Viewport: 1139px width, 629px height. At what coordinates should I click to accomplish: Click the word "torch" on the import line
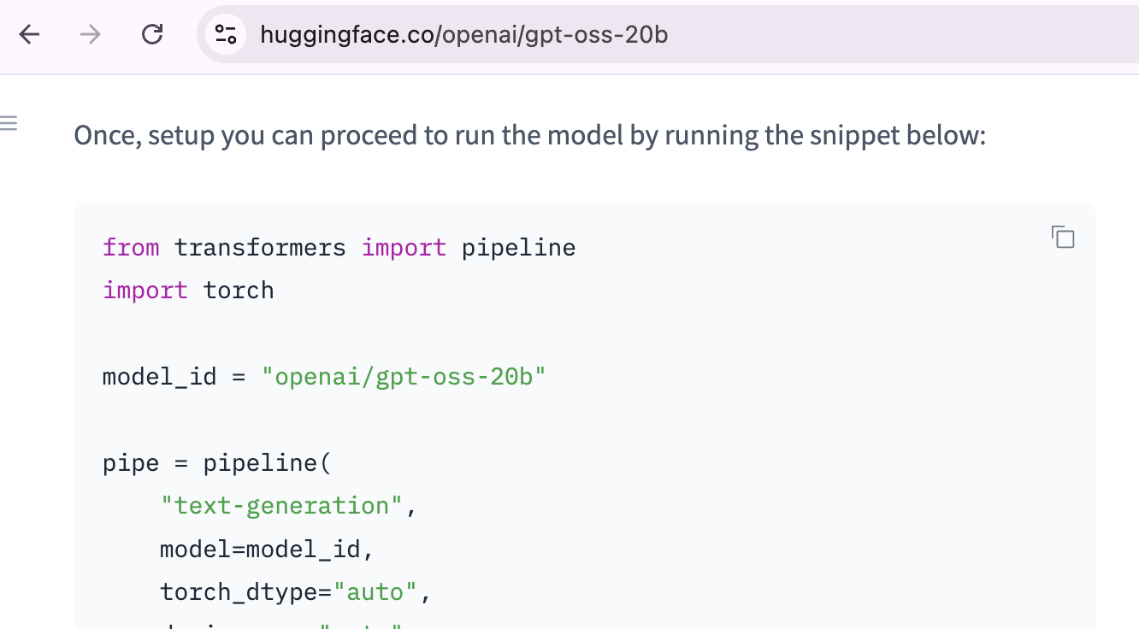click(239, 291)
